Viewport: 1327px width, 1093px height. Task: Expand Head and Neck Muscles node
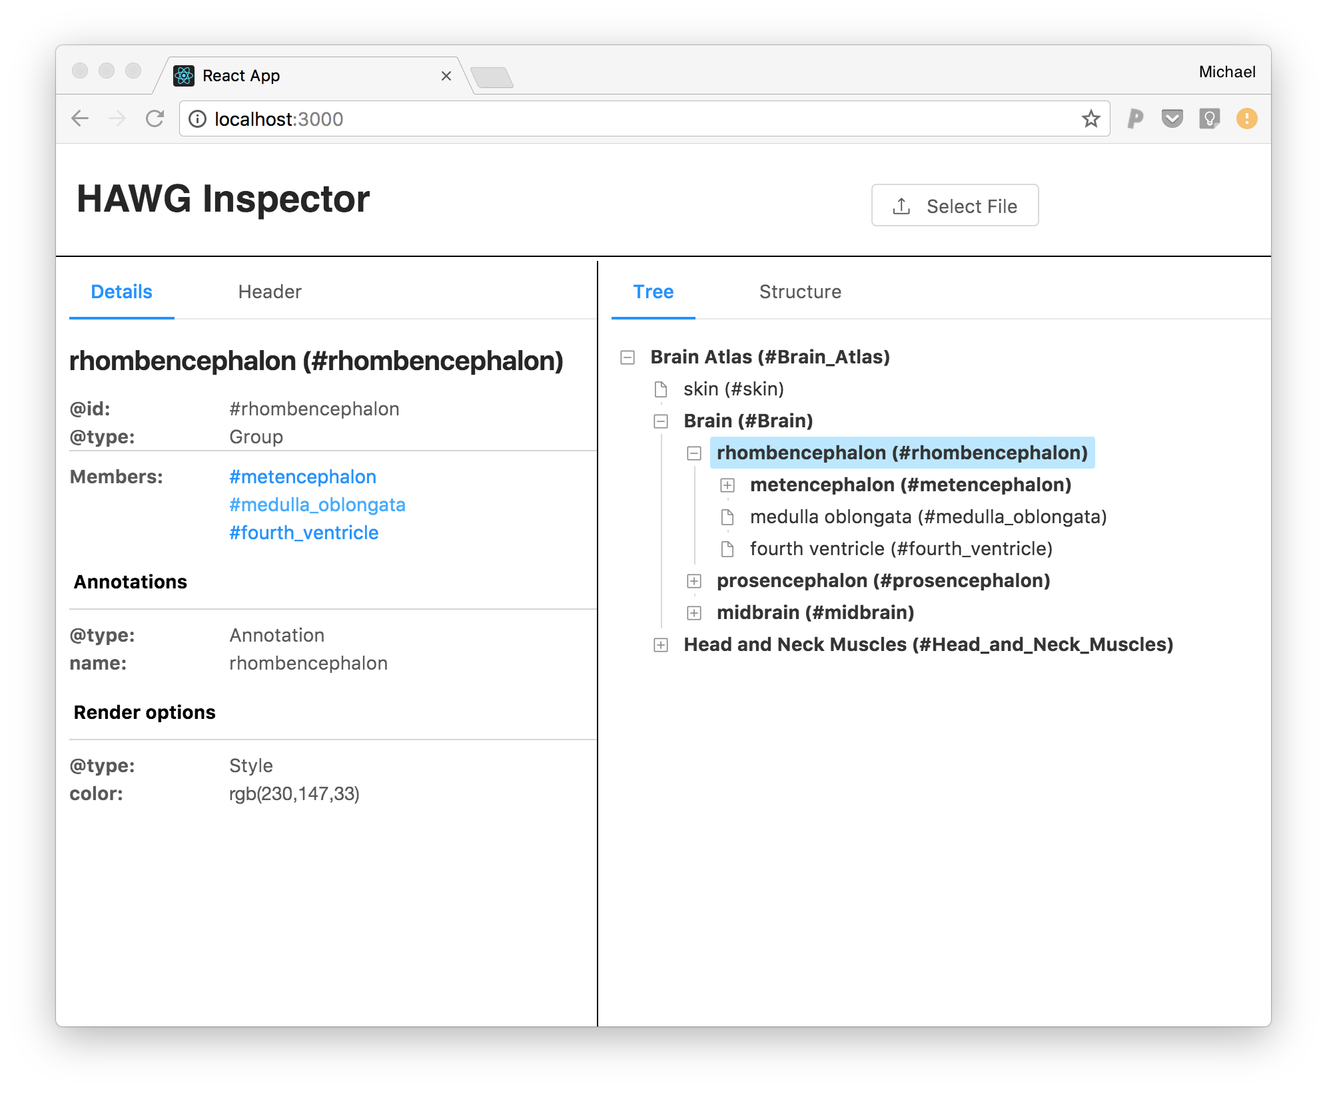(x=661, y=645)
